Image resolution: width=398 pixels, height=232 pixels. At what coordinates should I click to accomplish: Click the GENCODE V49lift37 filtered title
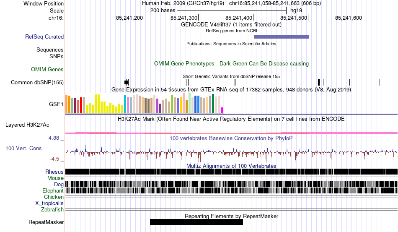tap(231, 25)
